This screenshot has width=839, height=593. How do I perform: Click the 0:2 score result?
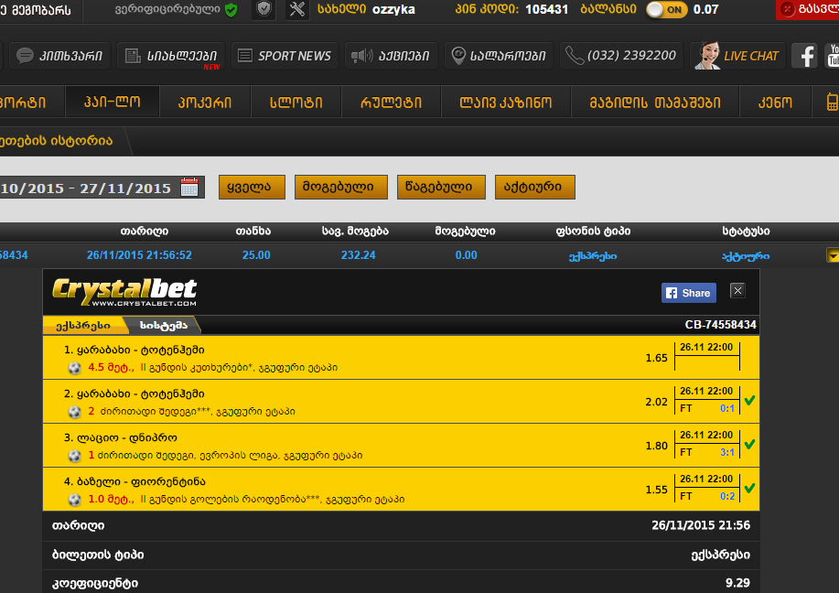click(x=727, y=496)
